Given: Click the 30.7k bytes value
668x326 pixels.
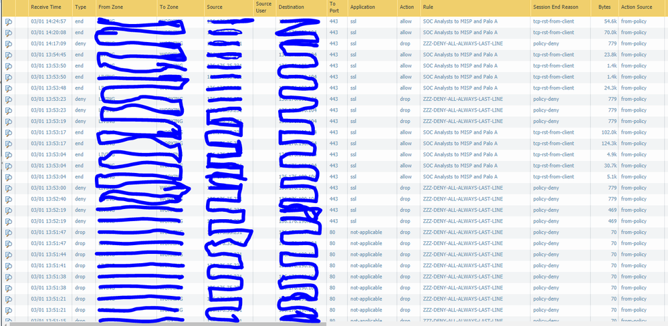Looking at the screenshot, I should pos(610,165).
